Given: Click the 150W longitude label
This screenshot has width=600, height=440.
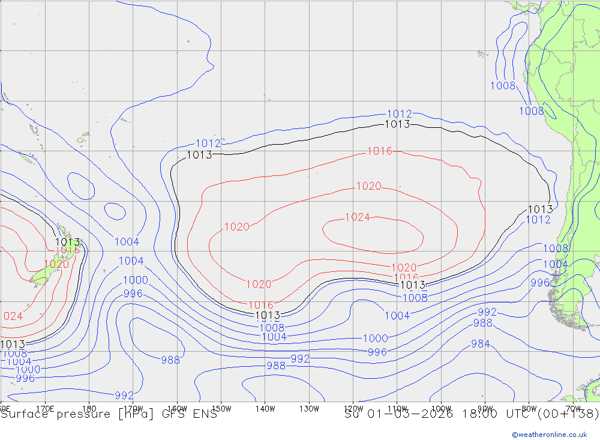Looking at the screenshot, I should click(x=221, y=409).
